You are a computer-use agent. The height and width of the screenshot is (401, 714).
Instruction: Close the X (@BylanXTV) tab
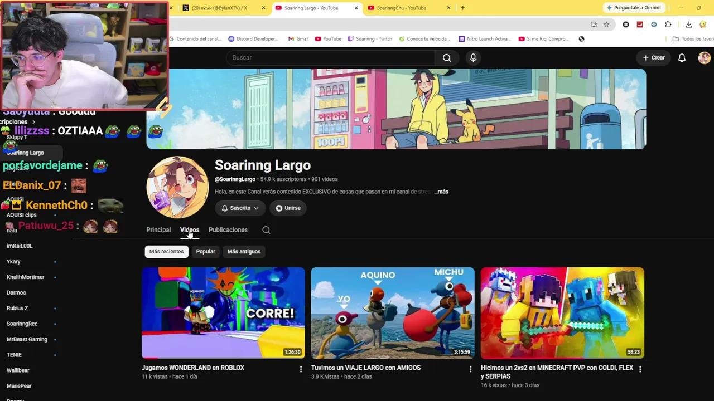(263, 8)
